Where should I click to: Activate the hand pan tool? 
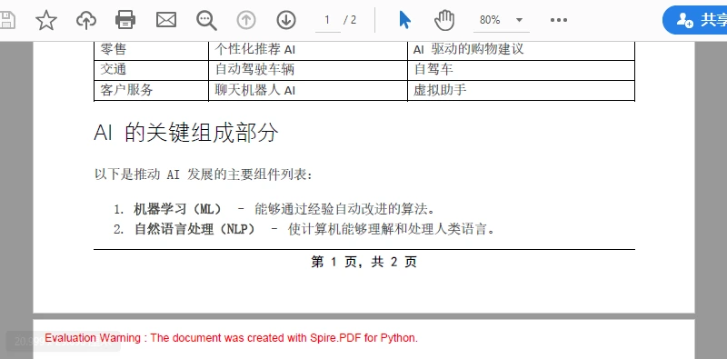[444, 20]
